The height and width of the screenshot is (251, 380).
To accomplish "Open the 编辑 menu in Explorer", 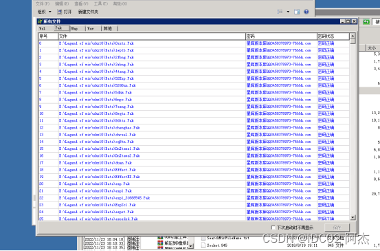I will tap(62, 3).
